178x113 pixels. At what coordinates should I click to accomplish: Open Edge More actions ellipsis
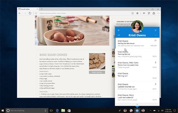(159, 13)
